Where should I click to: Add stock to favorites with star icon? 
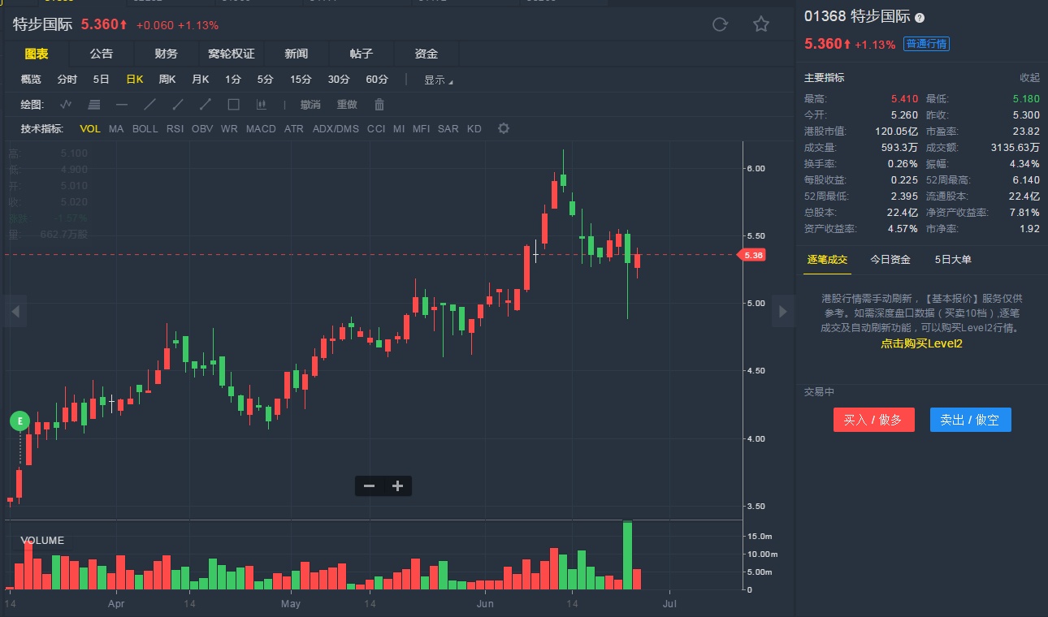(x=761, y=24)
